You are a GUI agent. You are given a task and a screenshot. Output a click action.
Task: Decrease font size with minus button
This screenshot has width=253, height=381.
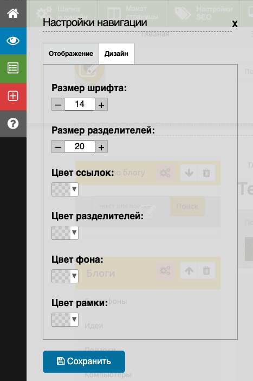[x=58, y=105]
